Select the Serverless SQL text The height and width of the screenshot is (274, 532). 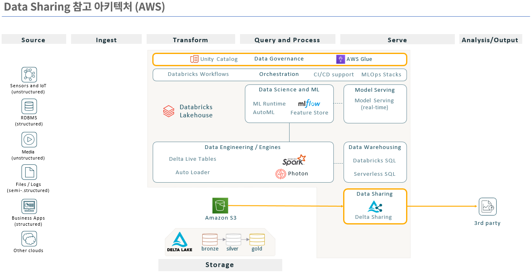coord(374,174)
